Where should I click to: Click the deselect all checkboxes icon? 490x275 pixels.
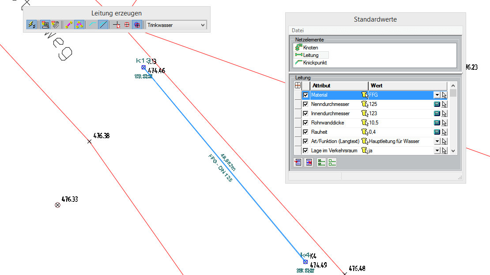[x=332, y=163]
